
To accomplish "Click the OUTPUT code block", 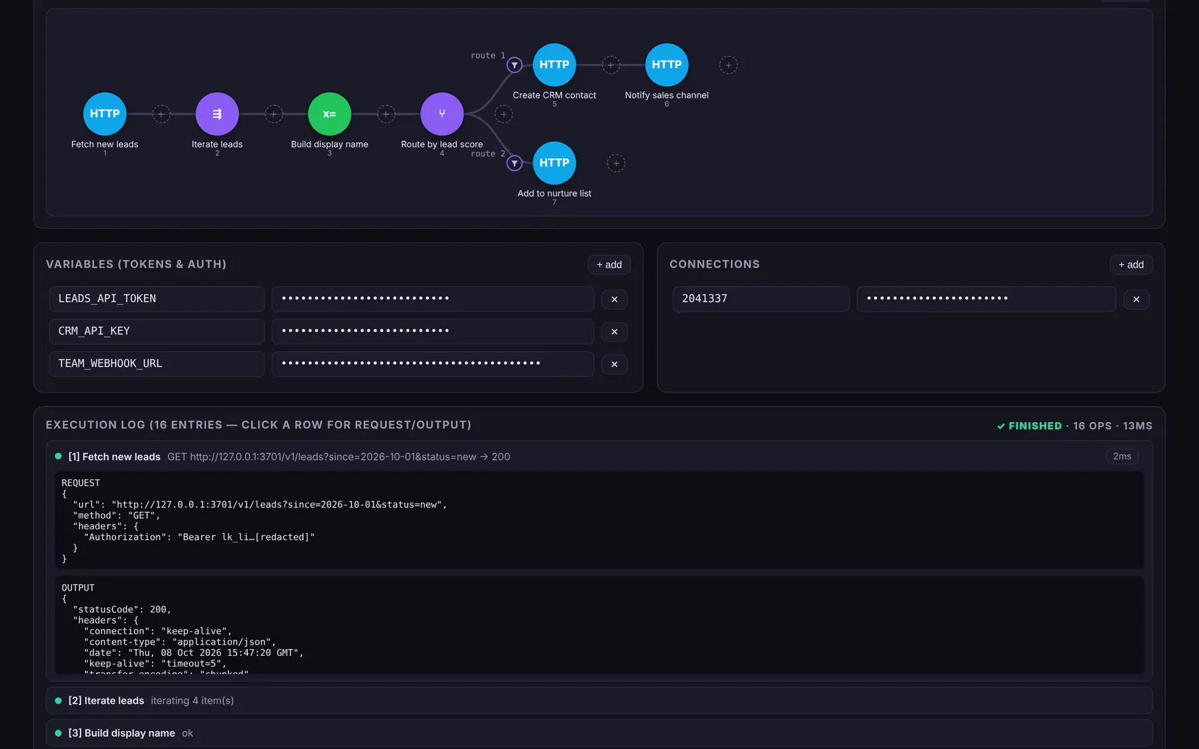I will pyautogui.click(x=599, y=625).
